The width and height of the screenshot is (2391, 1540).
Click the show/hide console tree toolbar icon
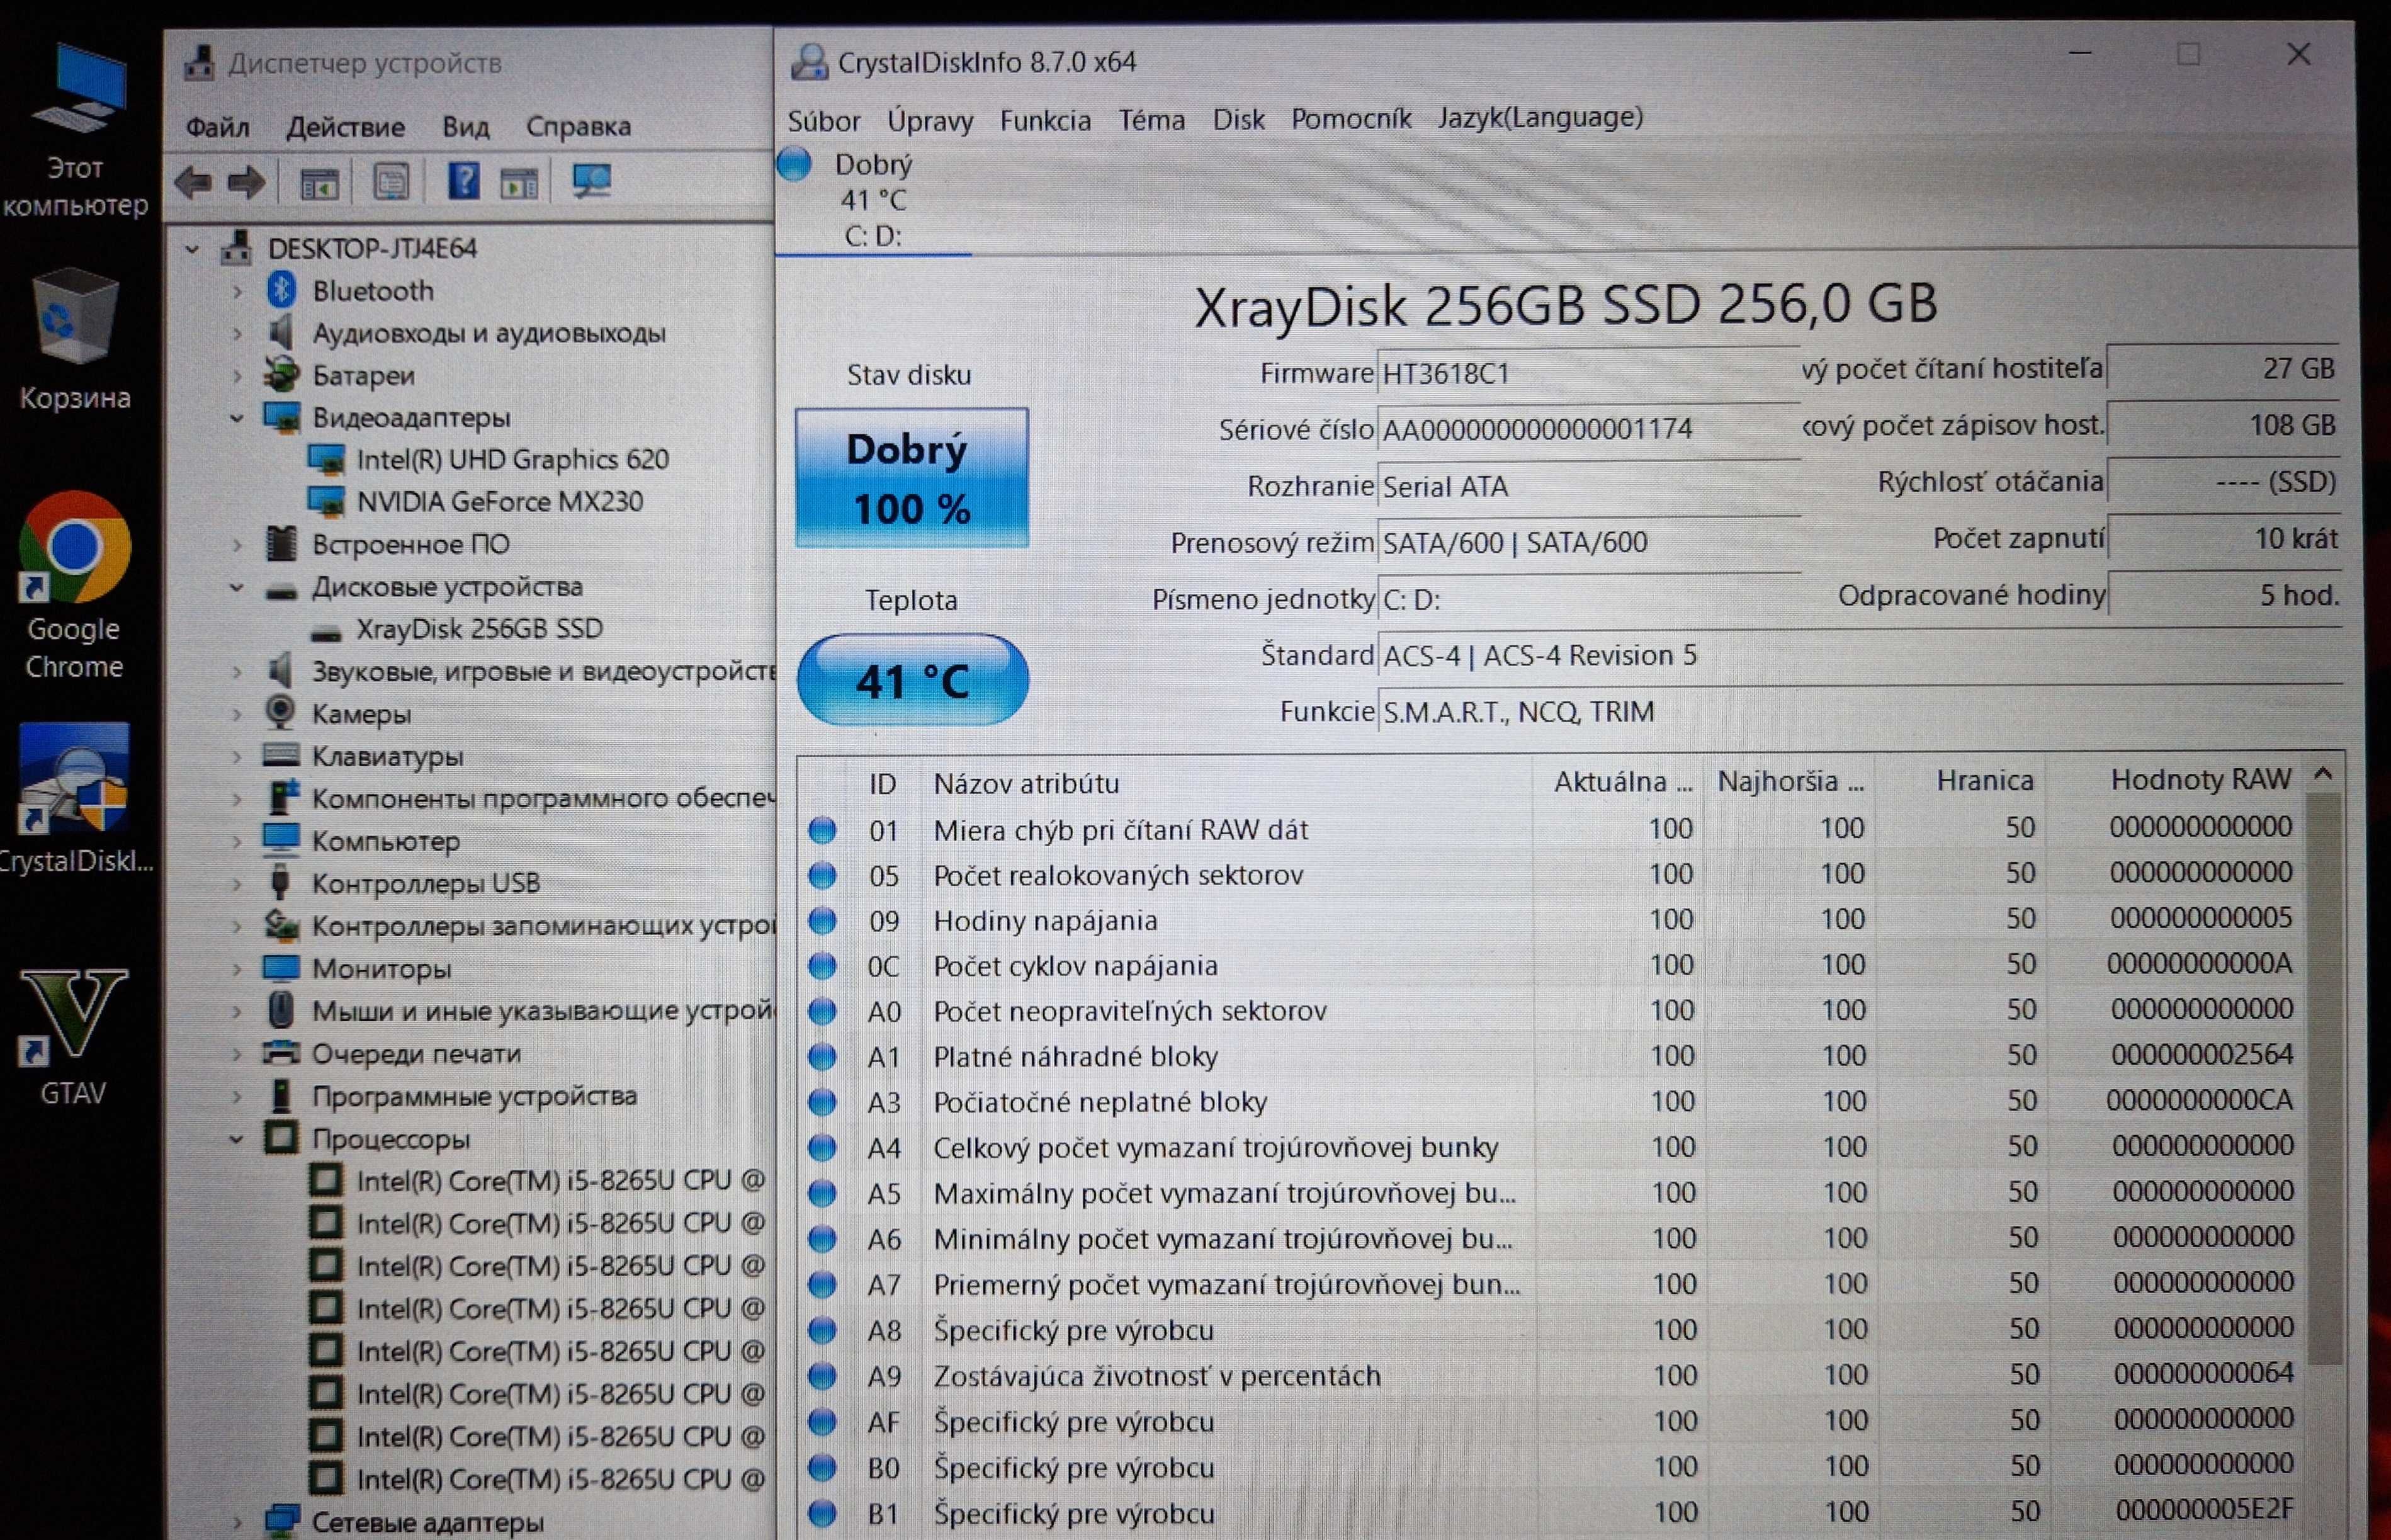[x=320, y=184]
